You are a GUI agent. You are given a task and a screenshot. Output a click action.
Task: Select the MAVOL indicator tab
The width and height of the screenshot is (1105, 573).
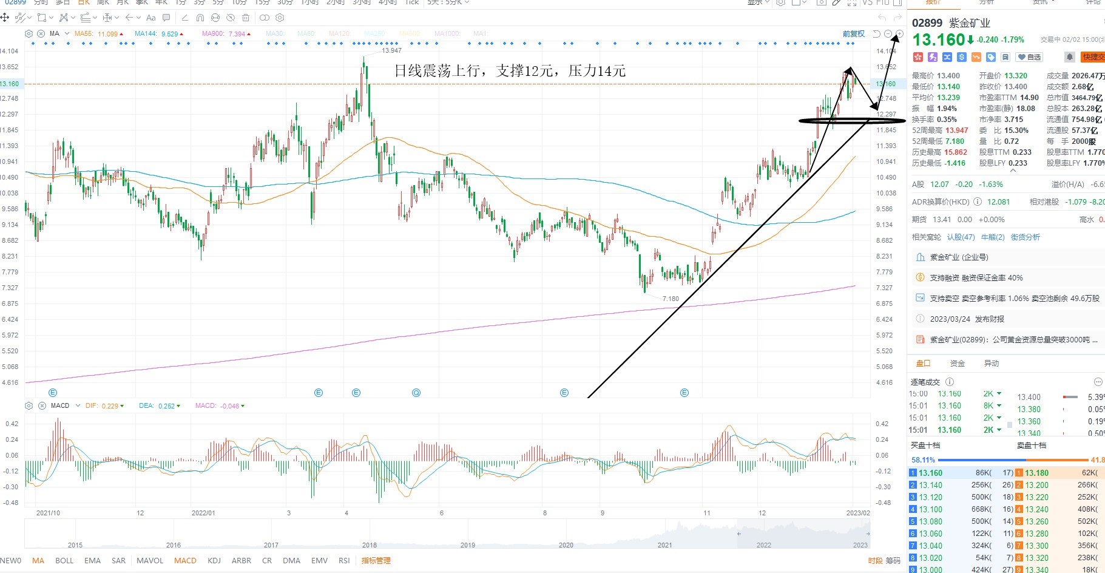[150, 560]
